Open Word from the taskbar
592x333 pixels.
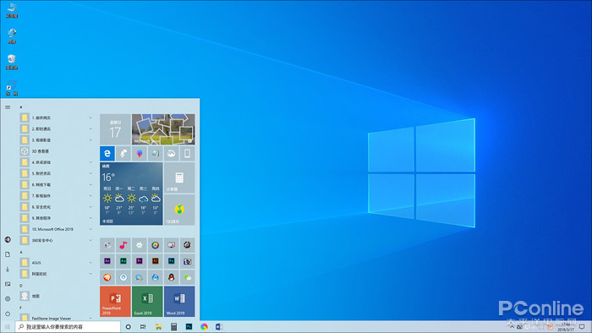coord(219,326)
